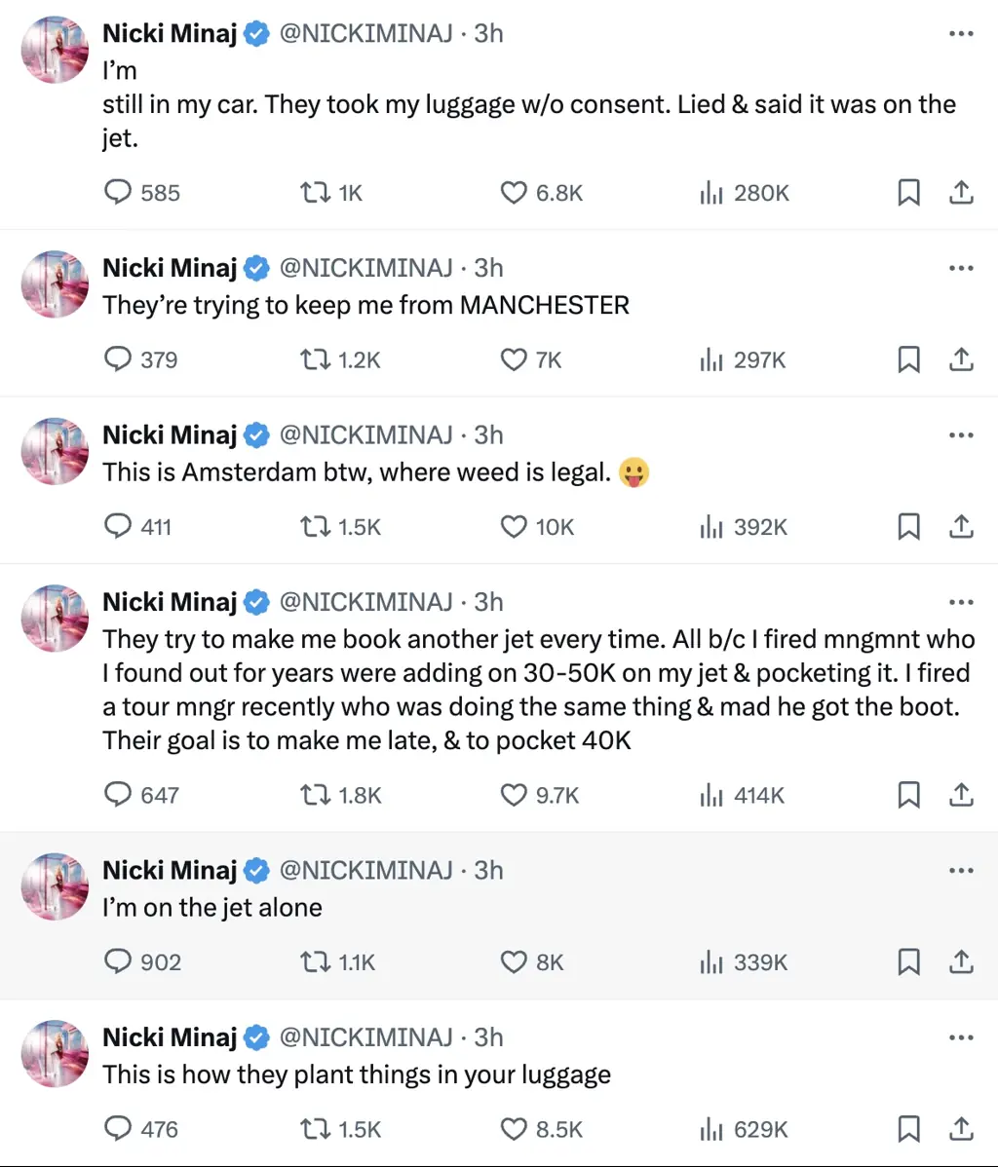Bookmark the 'I'm on the jet alone' tweet
Screen dimensions: 998x1167
(x=908, y=962)
